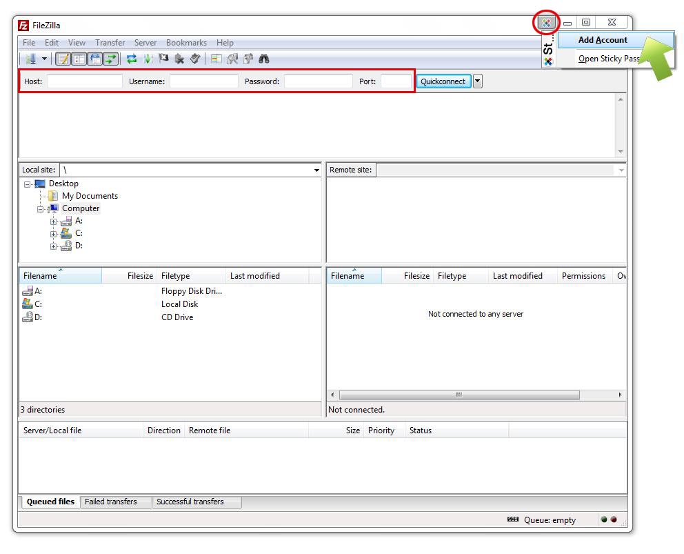Click into the Host field
This screenshot has height=554, width=684.
point(85,81)
